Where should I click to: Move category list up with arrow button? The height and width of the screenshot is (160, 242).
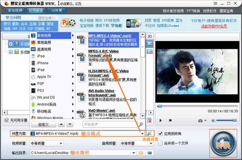point(61,124)
